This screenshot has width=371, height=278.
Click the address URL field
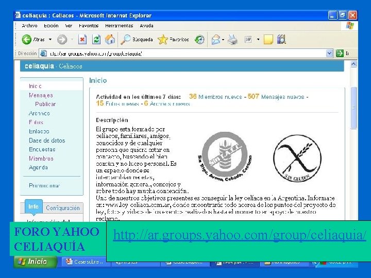[185, 54]
